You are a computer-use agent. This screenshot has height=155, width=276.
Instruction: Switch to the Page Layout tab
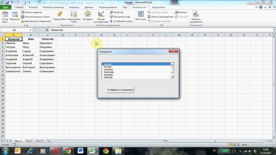pyautogui.click(x=53, y=7)
